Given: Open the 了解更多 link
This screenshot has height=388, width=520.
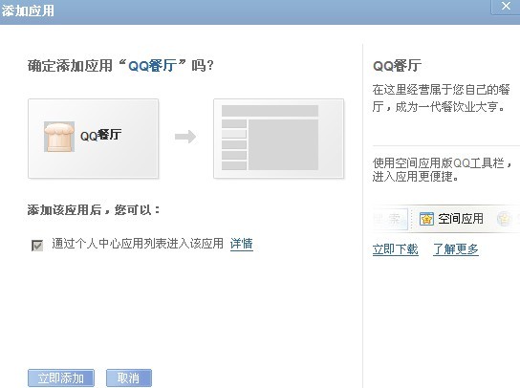Looking at the screenshot, I should 456,249.
